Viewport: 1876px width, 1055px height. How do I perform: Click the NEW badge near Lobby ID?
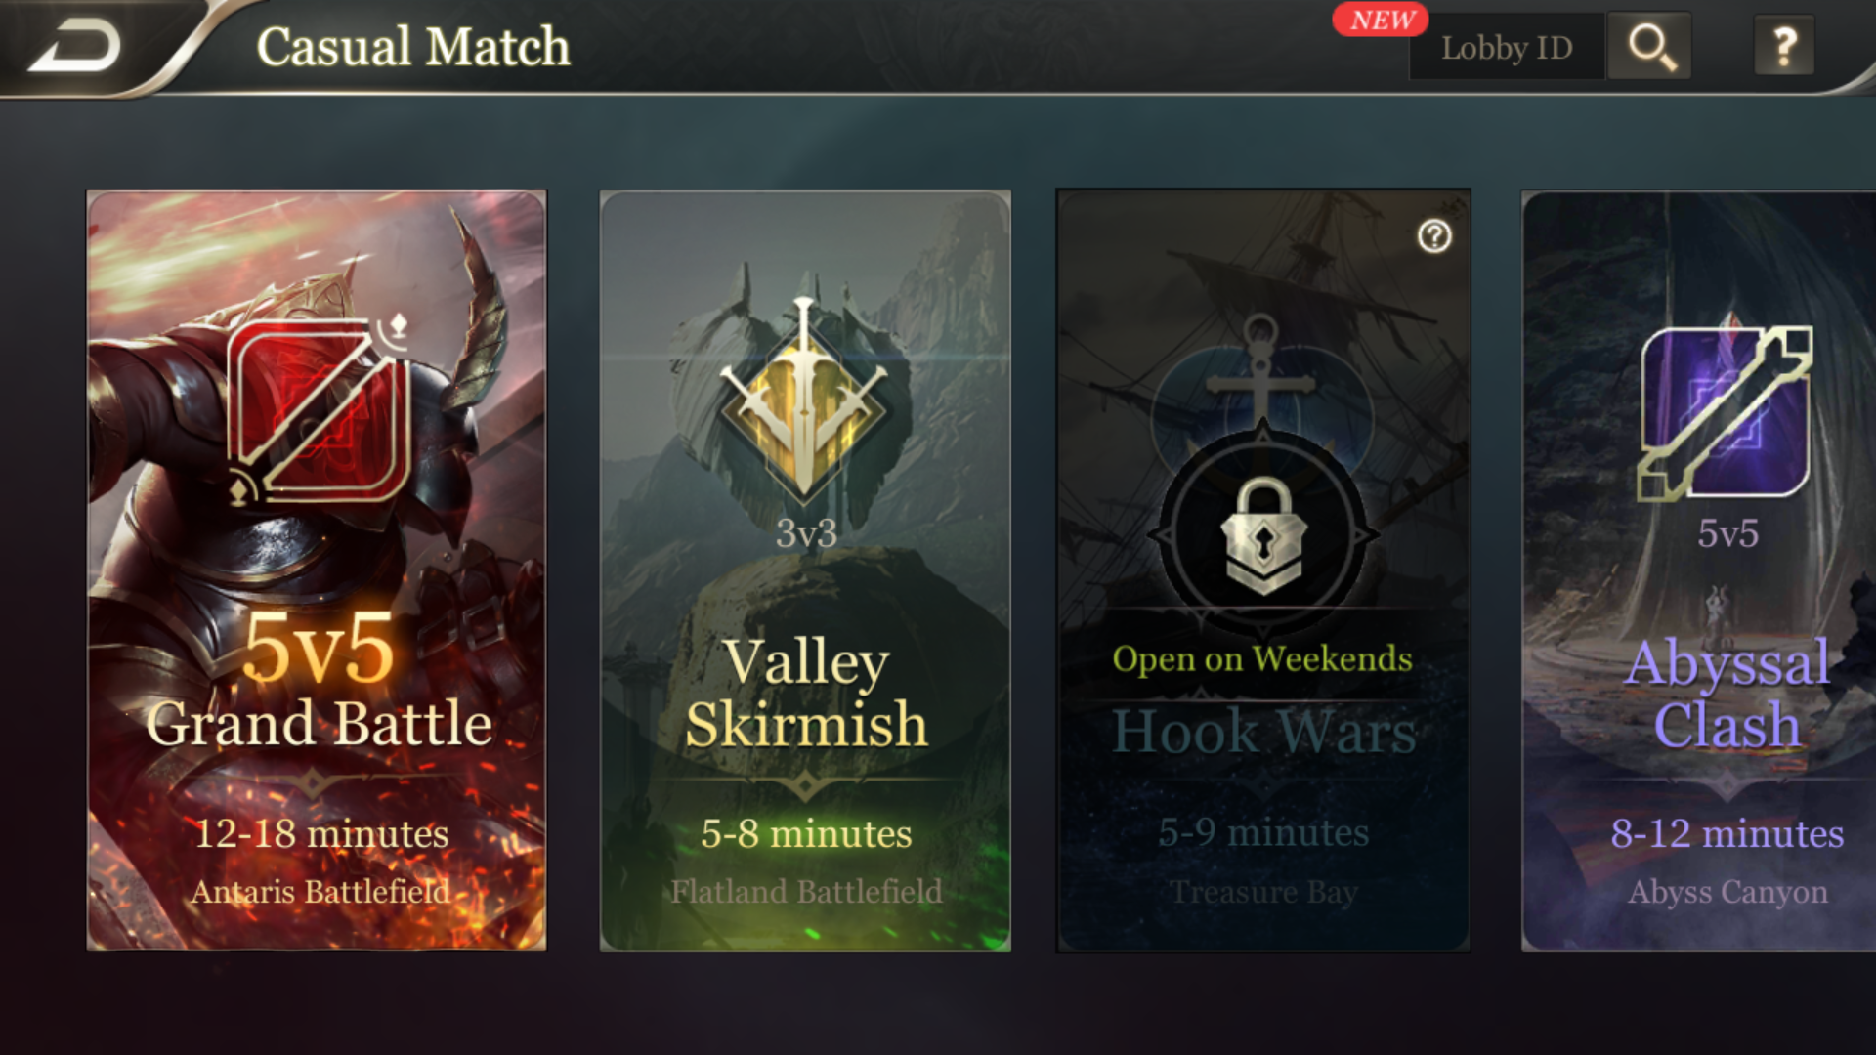[x=1381, y=20]
